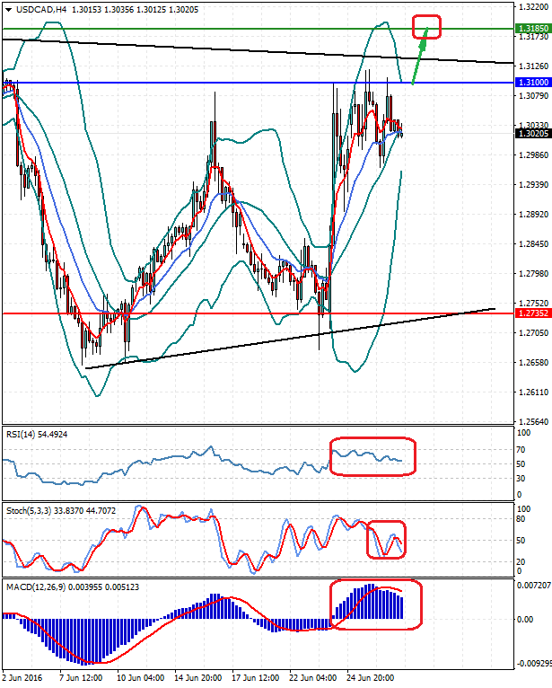This screenshot has width=552, height=688.
Task: Select the upper descending black trendline
Action: 269,50
